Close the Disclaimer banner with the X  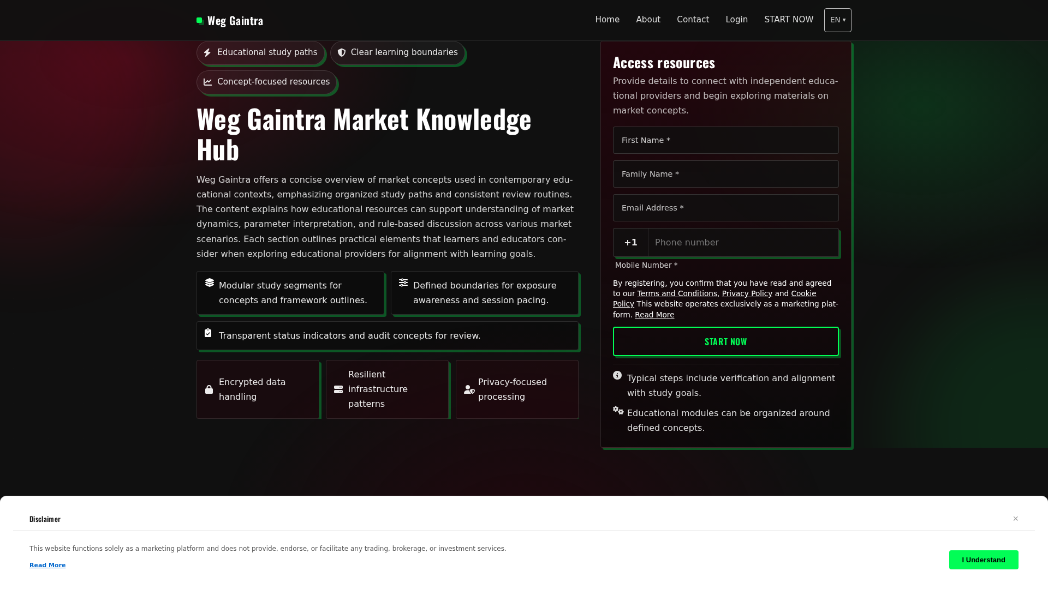1016,519
